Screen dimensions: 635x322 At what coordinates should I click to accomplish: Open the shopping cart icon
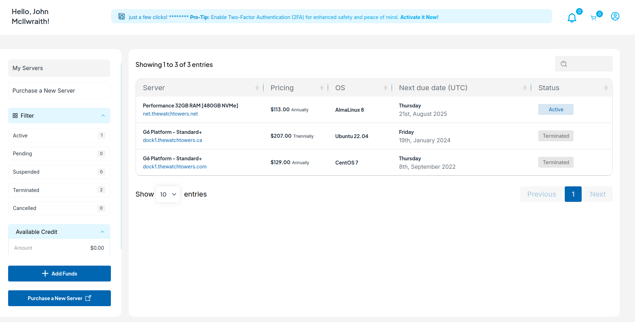point(593,18)
